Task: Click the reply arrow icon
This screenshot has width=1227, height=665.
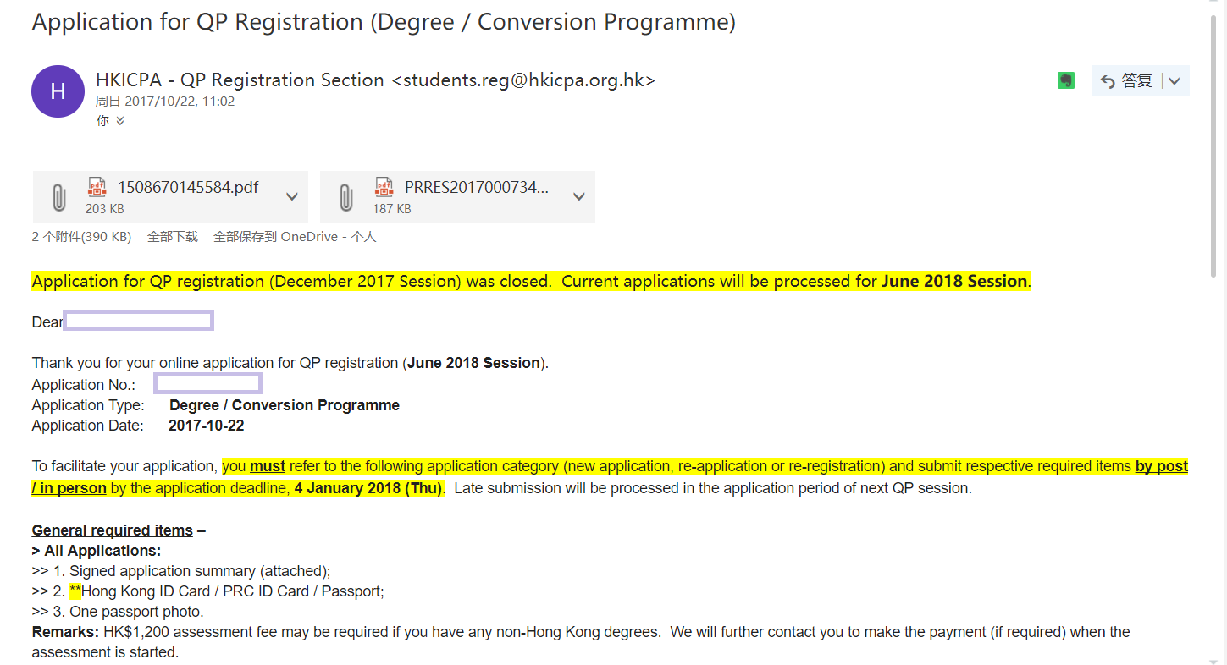Action: (1108, 81)
